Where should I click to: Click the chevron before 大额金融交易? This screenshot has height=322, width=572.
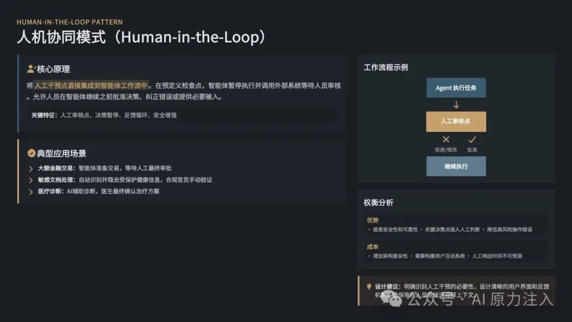point(31,168)
